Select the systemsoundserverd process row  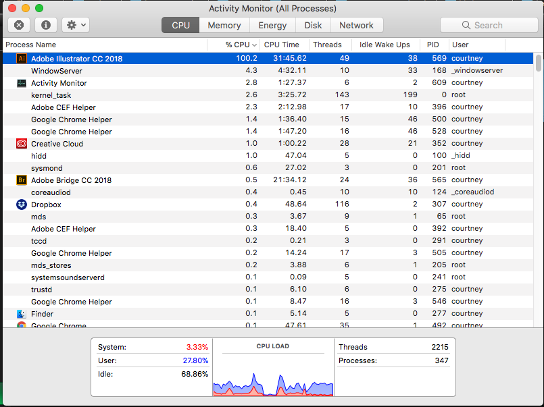pos(268,277)
